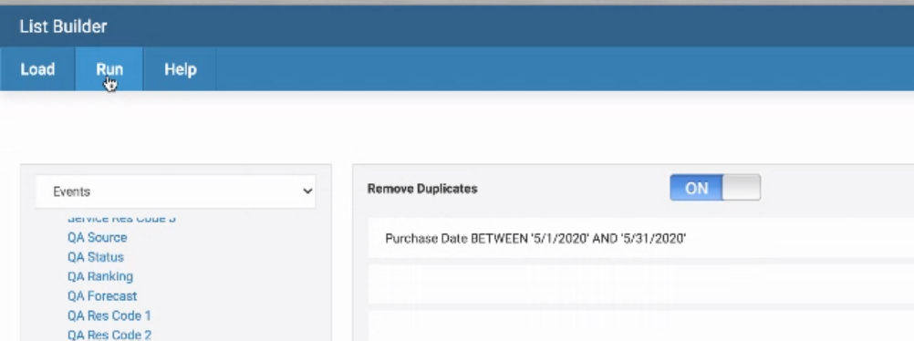Select the QA Source field link

(97, 237)
